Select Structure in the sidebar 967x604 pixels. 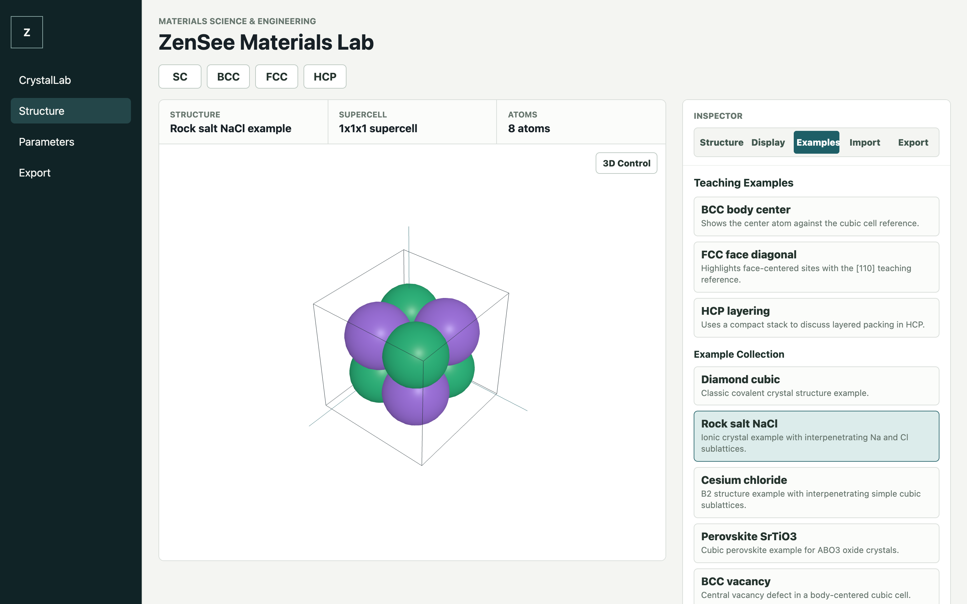tap(71, 111)
